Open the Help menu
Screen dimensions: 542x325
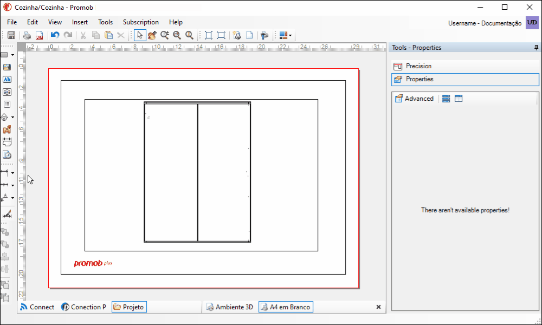tap(176, 22)
